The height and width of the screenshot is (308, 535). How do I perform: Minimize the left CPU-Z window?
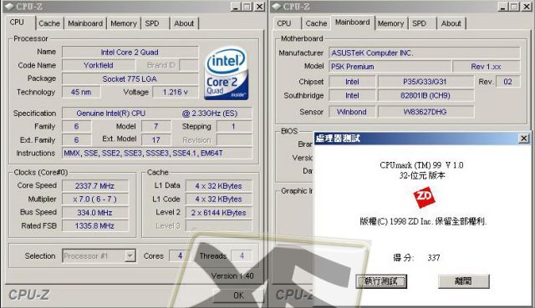[236, 7]
